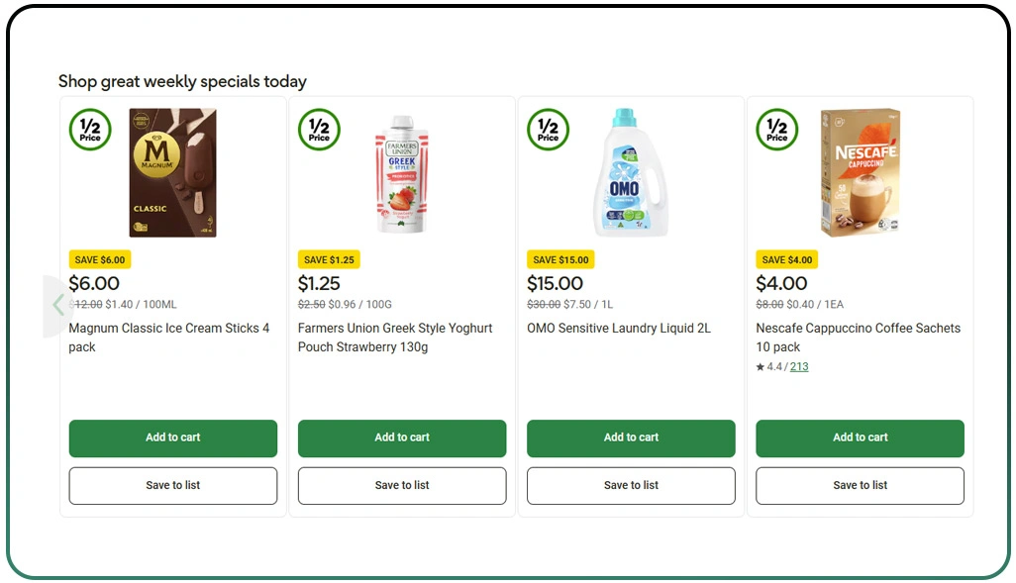Click the Magnum product image

(172, 172)
